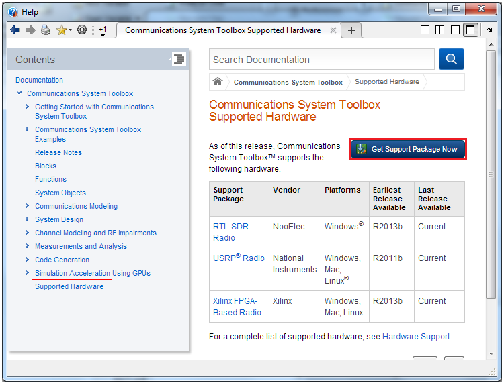Select the four-pane grid layout

click(425, 30)
